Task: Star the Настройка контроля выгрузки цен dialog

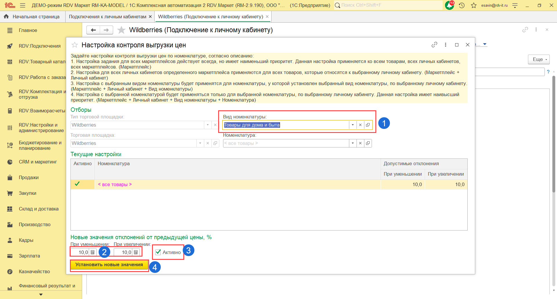Action: (x=75, y=45)
